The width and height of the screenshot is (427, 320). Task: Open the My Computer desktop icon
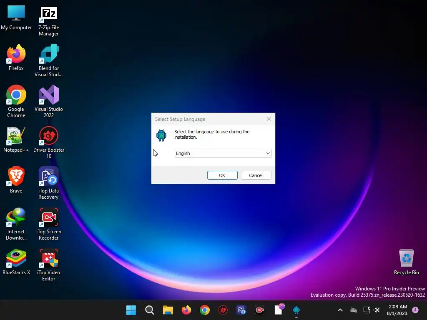(16, 17)
